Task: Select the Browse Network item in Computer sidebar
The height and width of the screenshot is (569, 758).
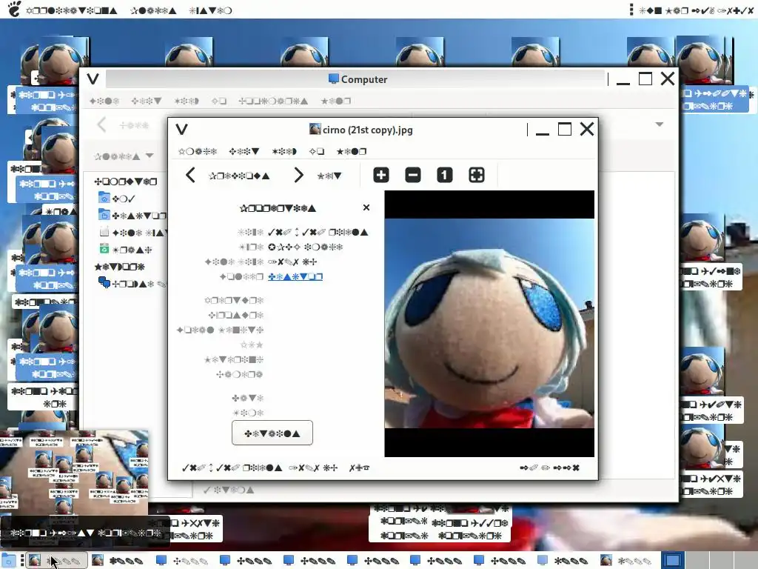Action: (x=132, y=284)
